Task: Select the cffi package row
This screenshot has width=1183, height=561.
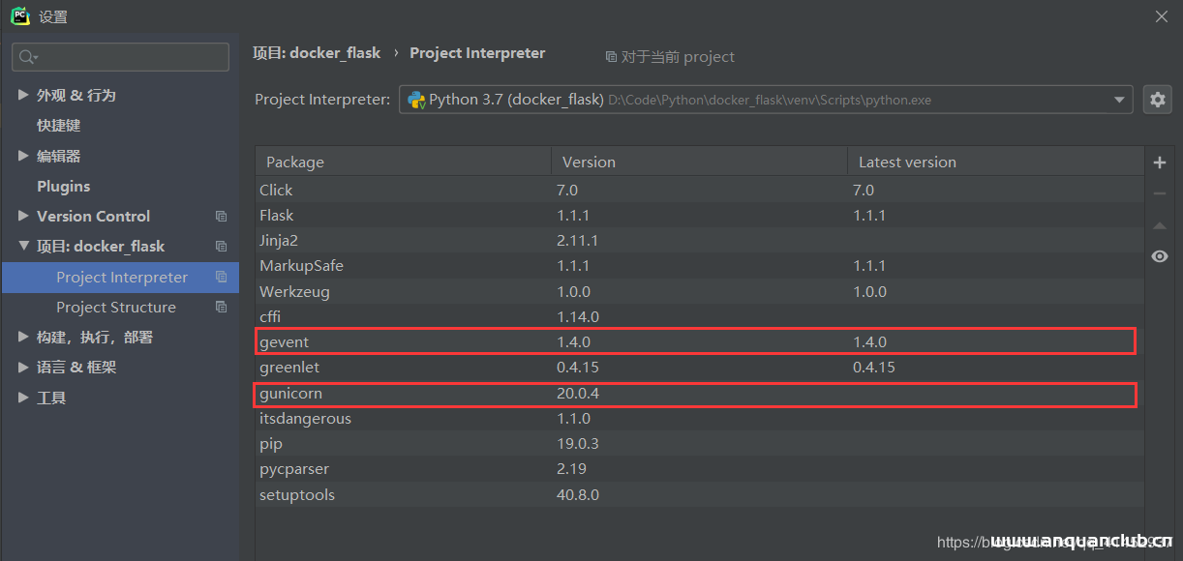Action: pos(699,316)
